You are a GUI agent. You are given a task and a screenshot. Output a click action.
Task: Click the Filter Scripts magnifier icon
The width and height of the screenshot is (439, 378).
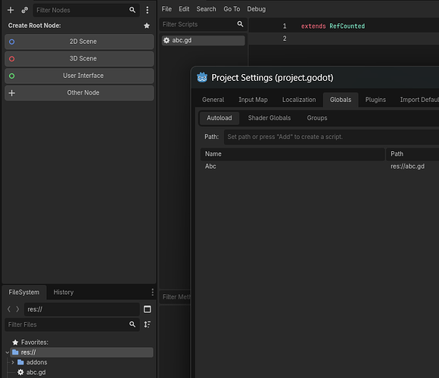point(240,24)
